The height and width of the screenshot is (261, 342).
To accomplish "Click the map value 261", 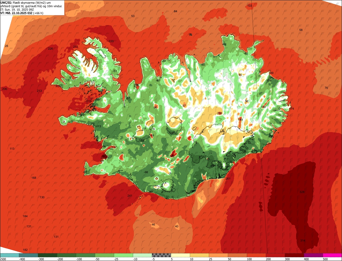I will tap(228, 179).
